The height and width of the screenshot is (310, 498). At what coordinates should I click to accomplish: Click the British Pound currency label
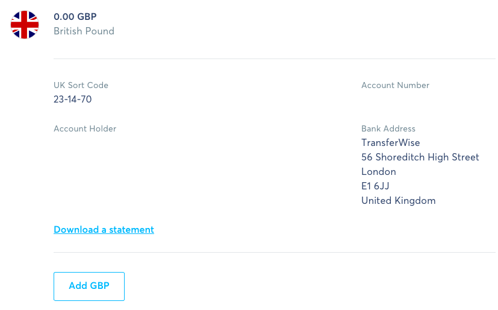(x=84, y=31)
